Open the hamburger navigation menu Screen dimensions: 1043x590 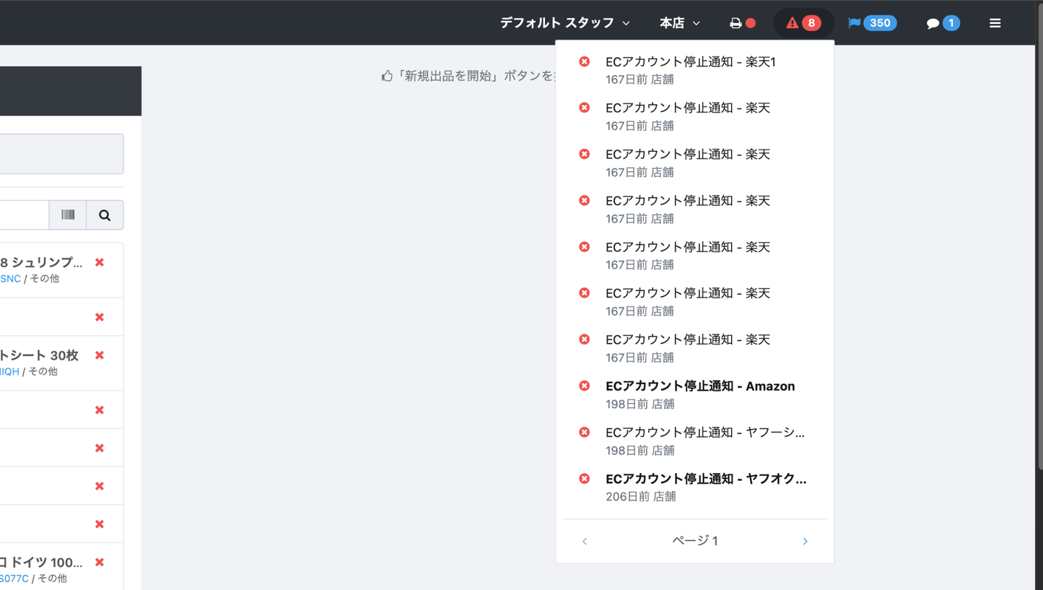[x=995, y=22]
